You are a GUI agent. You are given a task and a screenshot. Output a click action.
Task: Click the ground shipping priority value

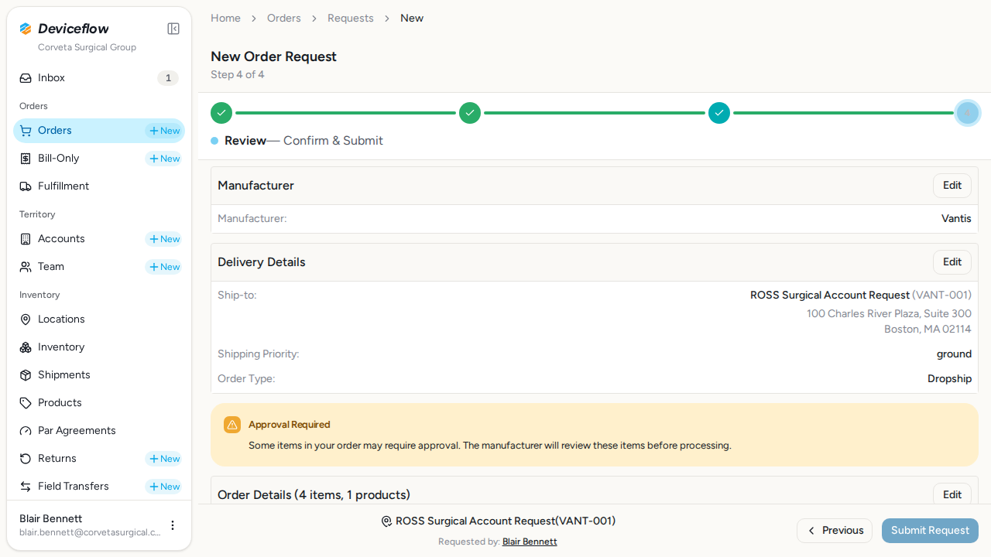(954, 354)
